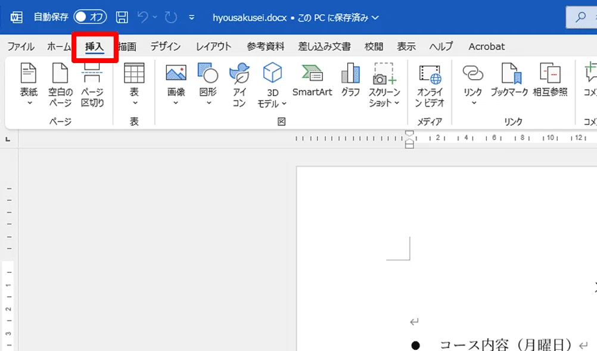The height and width of the screenshot is (351, 597).
Task: Expand the 画像 dropdown arrow
Action: click(176, 103)
